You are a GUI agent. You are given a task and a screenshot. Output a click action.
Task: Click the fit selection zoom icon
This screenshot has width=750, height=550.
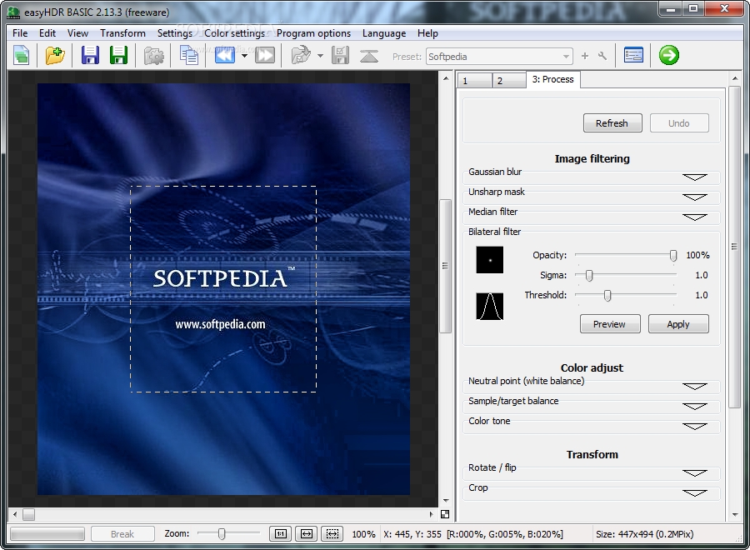(332, 533)
